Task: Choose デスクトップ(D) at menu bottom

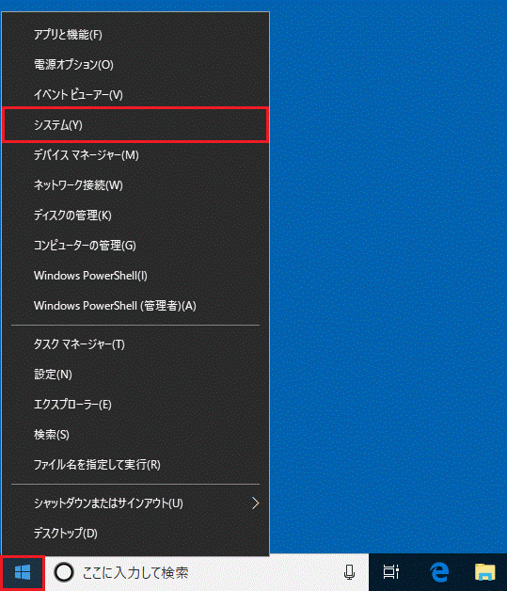Action: tap(135, 534)
